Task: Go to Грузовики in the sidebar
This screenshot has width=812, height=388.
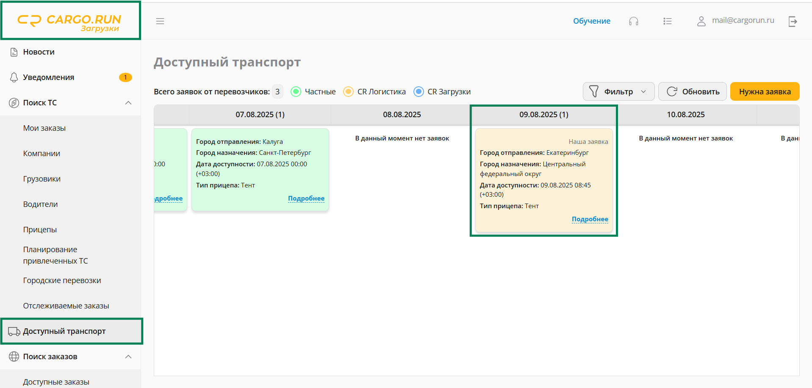Action: [42, 179]
